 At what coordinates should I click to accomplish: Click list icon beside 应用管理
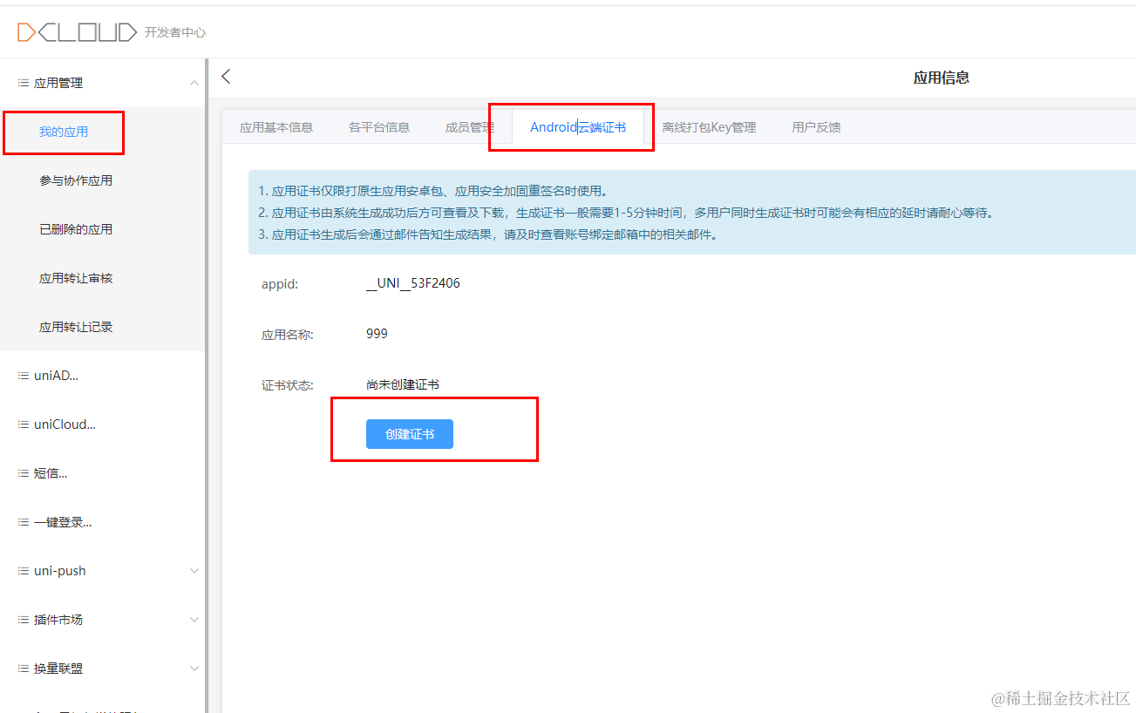(x=24, y=83)
